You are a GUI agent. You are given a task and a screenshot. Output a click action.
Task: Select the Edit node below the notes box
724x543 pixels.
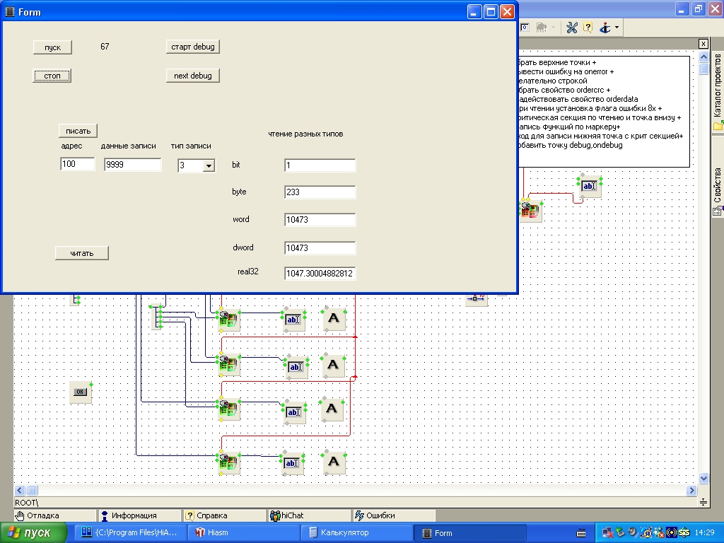coord(589,186)
